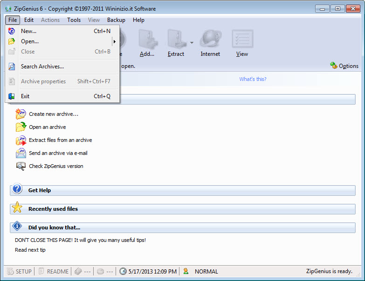The width and height of the screenshot is (365, 281).
Task: Click the Create new archive icon
Action: (21, 114)
